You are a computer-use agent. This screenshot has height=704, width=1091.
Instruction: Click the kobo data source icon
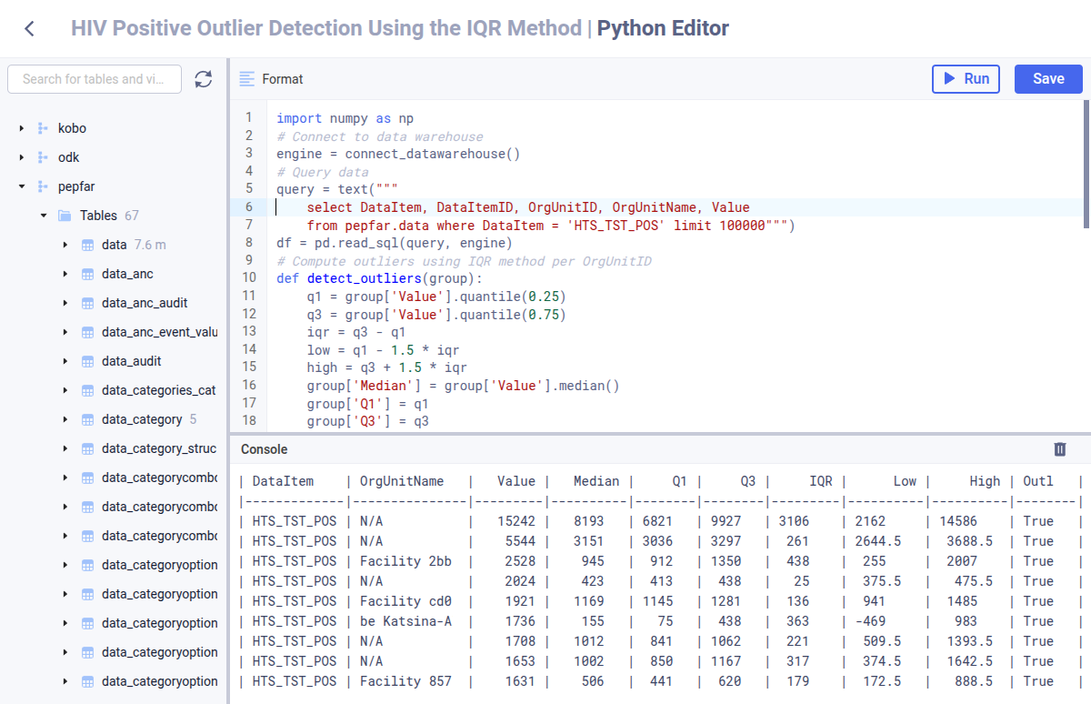tap(42, 128)
